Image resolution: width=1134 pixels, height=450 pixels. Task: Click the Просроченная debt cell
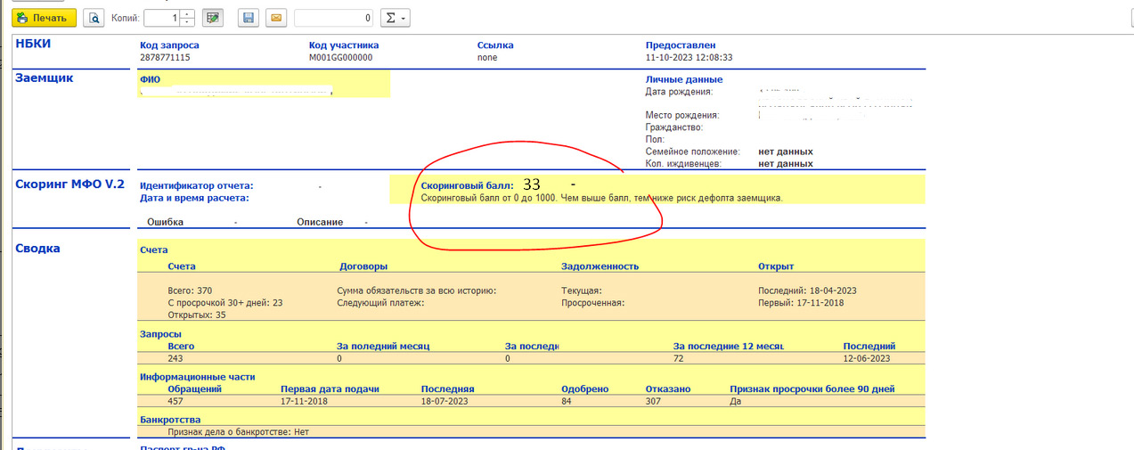coord(593,303)
